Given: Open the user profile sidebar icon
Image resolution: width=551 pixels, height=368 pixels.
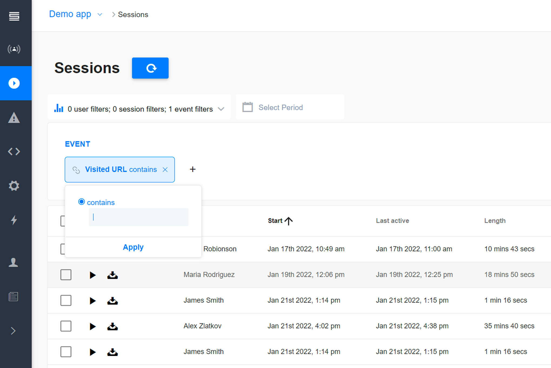Looking at the screenshot, I should [14, 262].
